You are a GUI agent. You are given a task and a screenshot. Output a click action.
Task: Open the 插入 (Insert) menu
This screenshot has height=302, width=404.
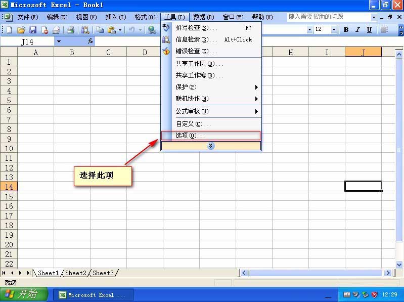click(116, 17)
